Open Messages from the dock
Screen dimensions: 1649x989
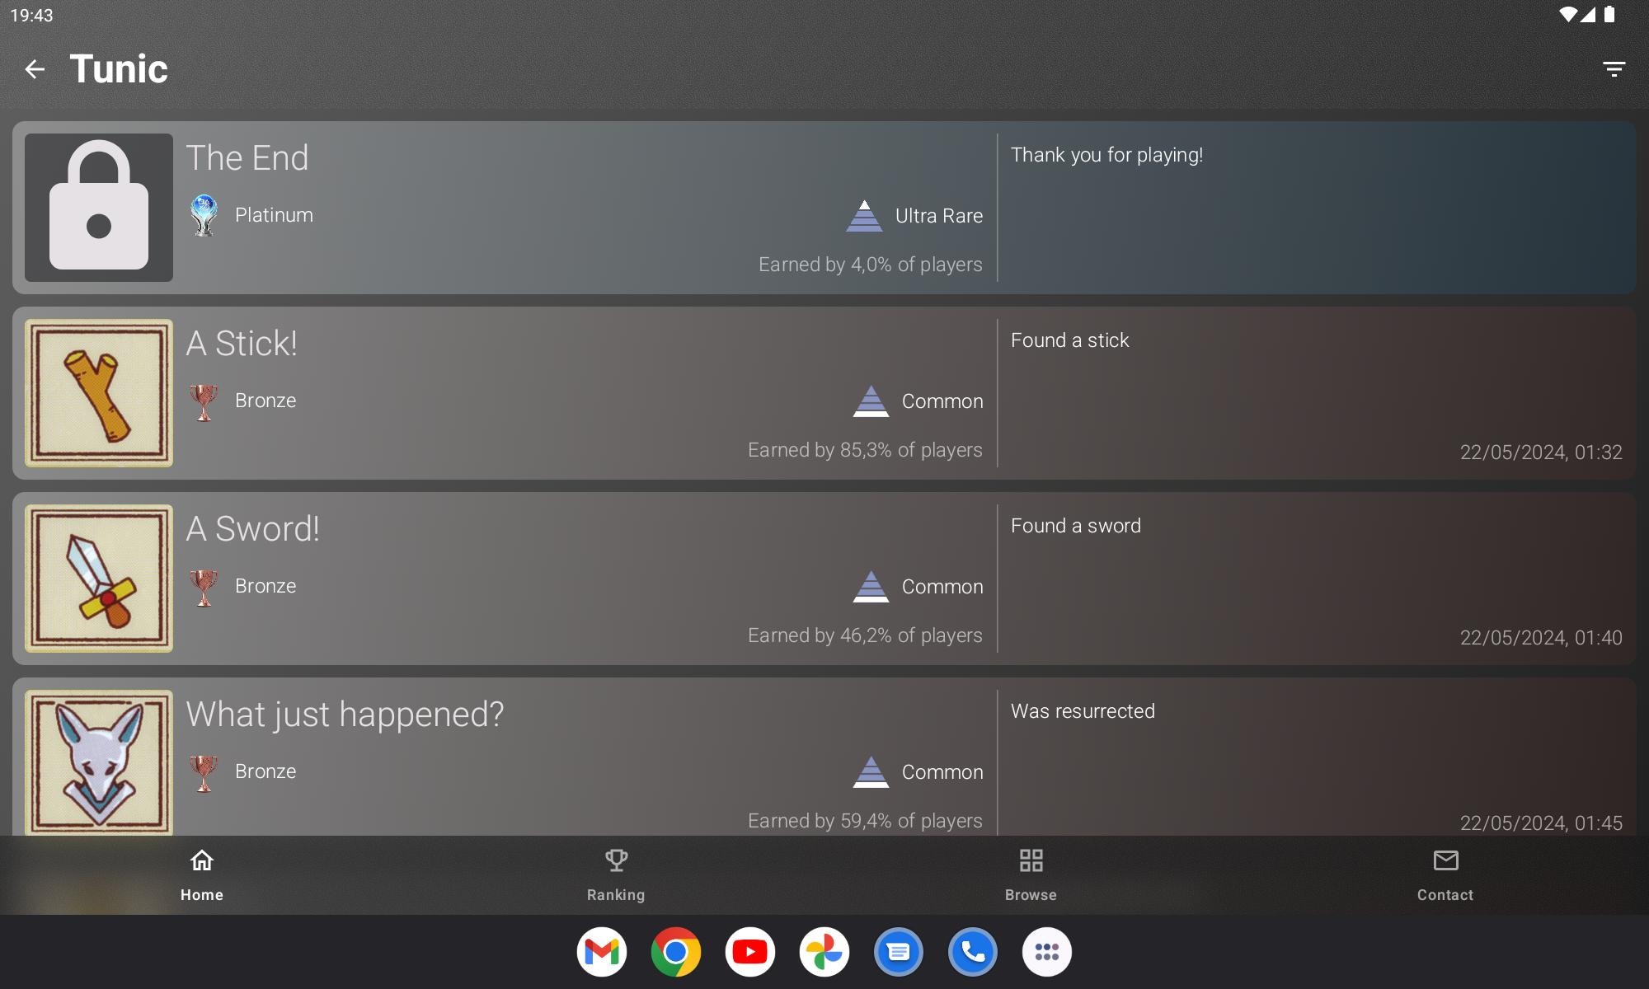899,952
